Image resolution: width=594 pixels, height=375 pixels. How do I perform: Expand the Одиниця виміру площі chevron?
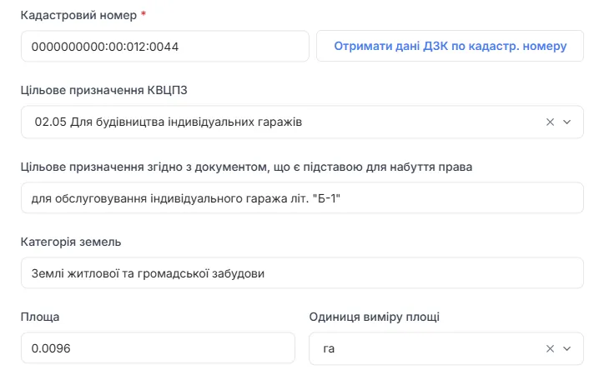coord(567,348)
